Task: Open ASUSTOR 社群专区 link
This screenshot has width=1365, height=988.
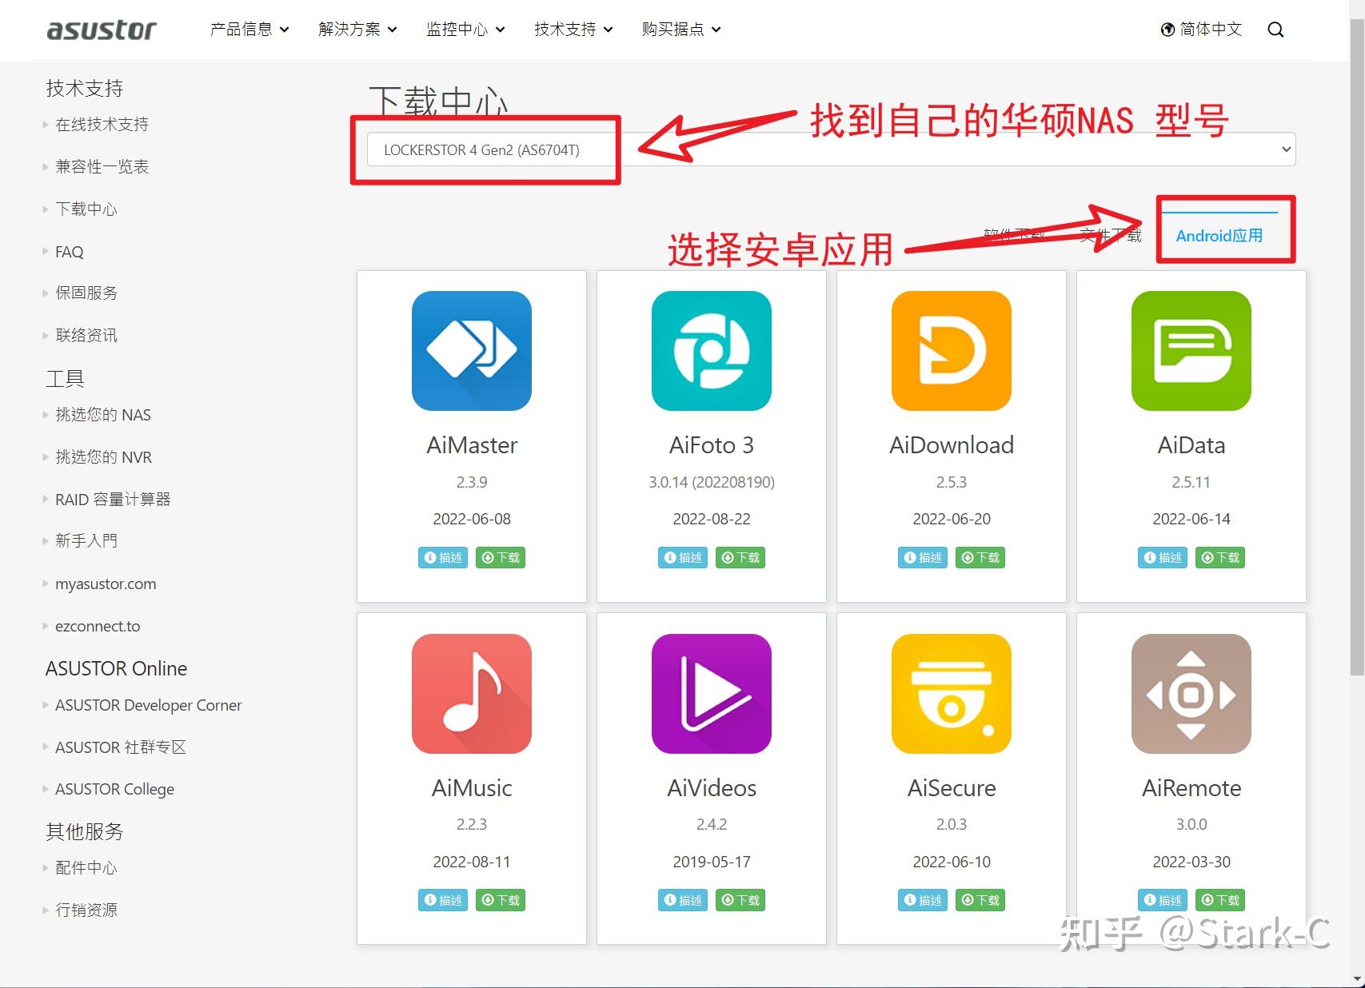Action: point(121,747)
